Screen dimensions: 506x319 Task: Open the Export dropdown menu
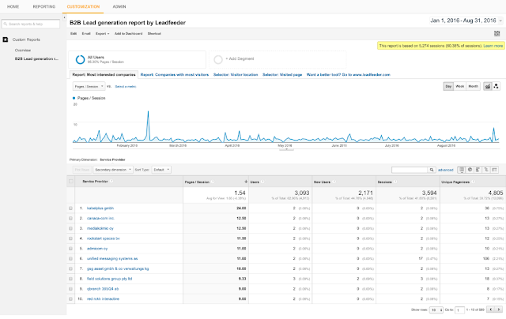102,33
